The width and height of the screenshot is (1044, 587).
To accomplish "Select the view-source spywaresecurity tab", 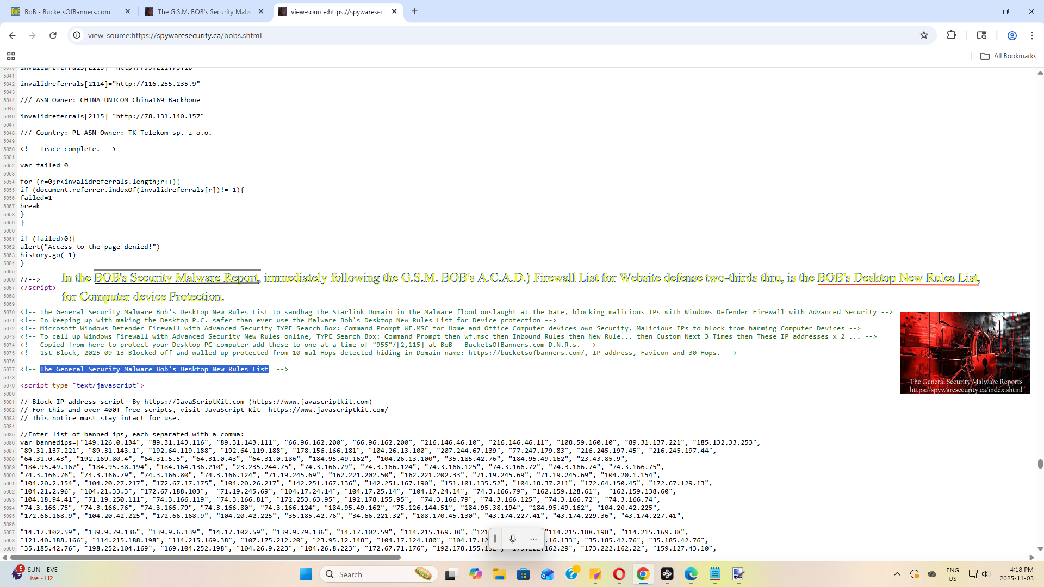I will pyautogui.click(x=337, y=11).
